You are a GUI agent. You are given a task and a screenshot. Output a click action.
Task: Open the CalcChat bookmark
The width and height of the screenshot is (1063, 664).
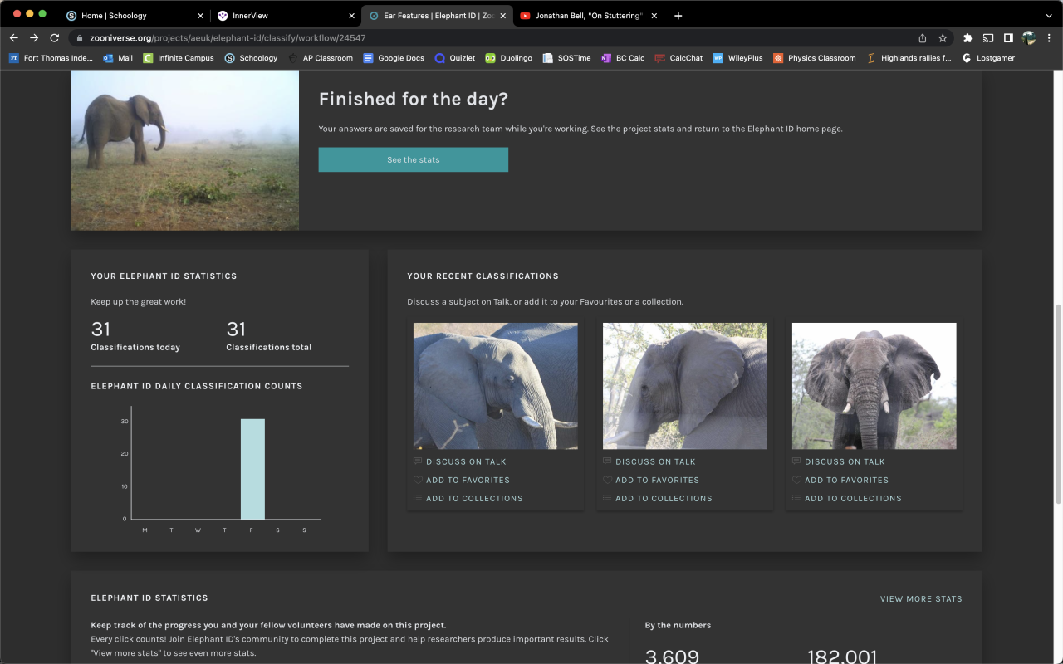pyautogui.click(x=678, y=58)
